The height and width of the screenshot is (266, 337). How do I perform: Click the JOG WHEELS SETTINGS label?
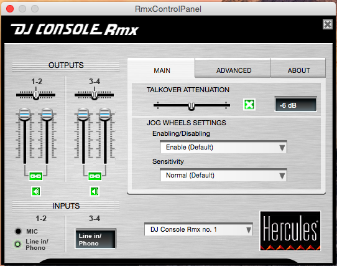click(186, 123)
